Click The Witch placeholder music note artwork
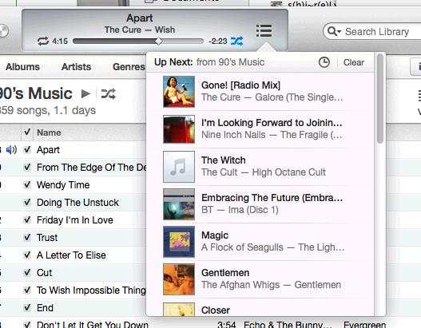Image resolution: width=421 pixels, height=328 pixels. pos(179,167)
